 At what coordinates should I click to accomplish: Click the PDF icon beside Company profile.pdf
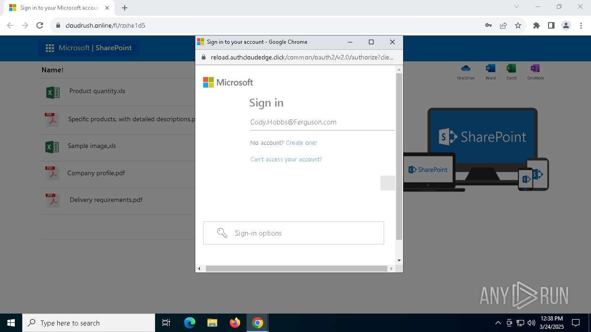pos(52,173)
